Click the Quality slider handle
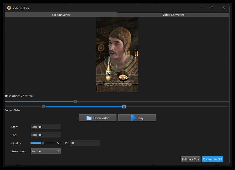Screen dimensions: 235x170 (43, 143)
